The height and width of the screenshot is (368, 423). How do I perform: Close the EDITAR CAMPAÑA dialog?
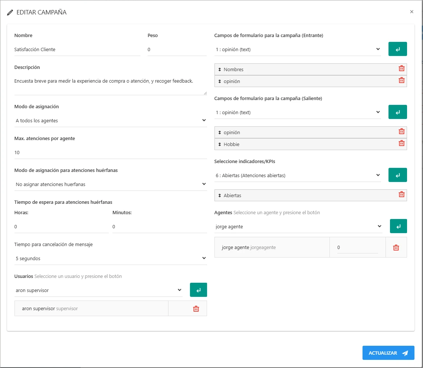click(x=411, y=11)
